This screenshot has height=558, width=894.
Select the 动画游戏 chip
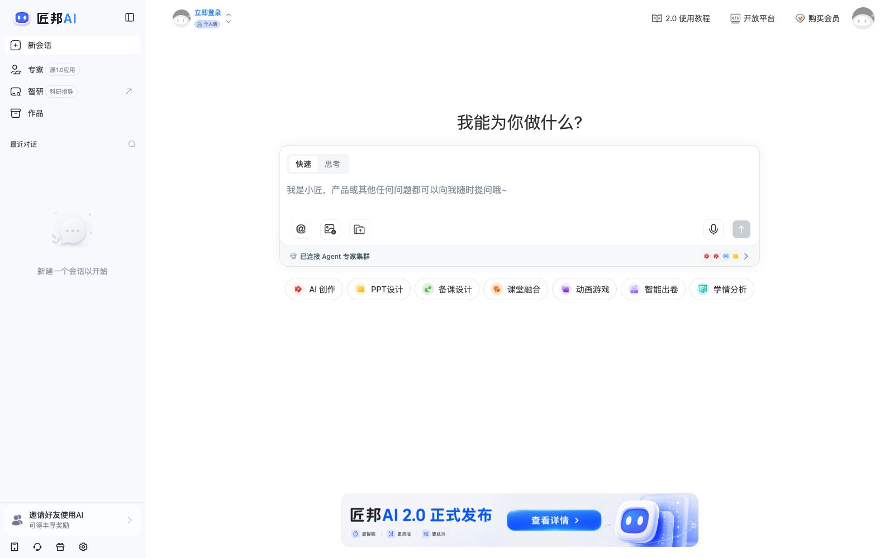click(584, 289)
